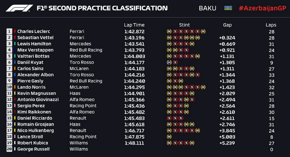The width and height of the screenshot is (290, 157).
Task: Click the F1 logo
Action: [19, 8]
